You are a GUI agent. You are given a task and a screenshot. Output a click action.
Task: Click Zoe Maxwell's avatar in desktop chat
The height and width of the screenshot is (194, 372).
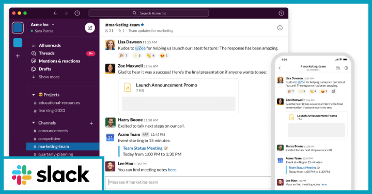click(110, 68)
